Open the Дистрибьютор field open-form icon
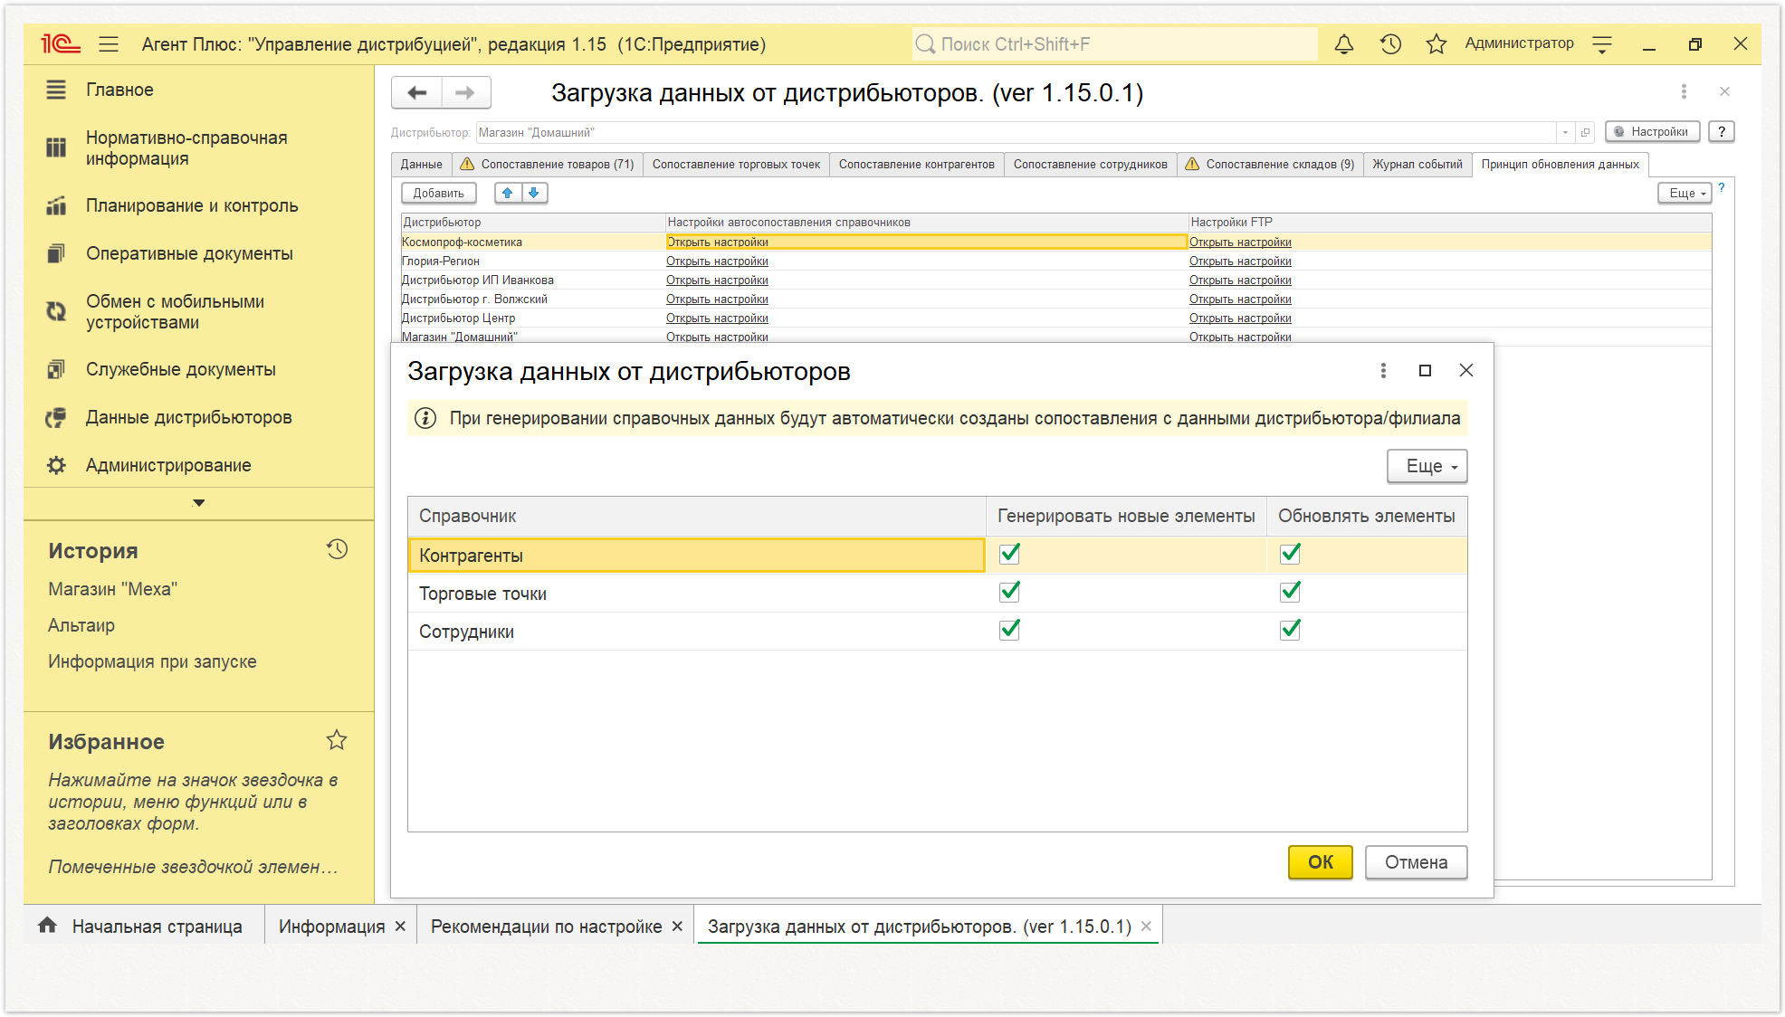Image resolution: width=1785 pixels, height=1017 pixels. click(1585, 132)
